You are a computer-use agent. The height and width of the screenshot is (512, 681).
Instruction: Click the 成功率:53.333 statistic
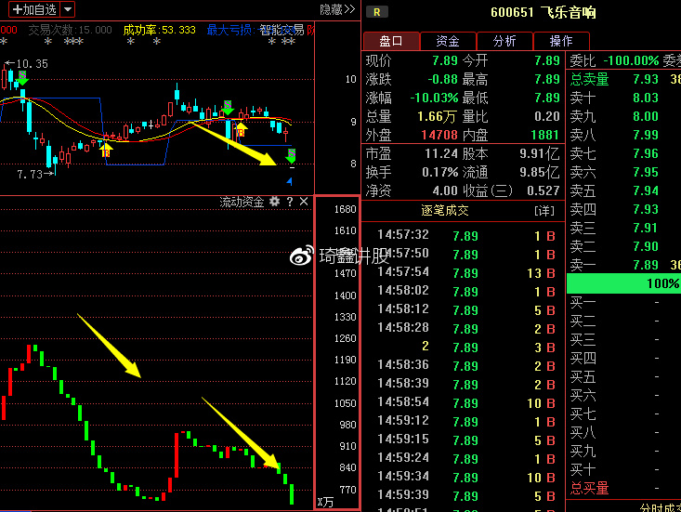tap(160, 30)
